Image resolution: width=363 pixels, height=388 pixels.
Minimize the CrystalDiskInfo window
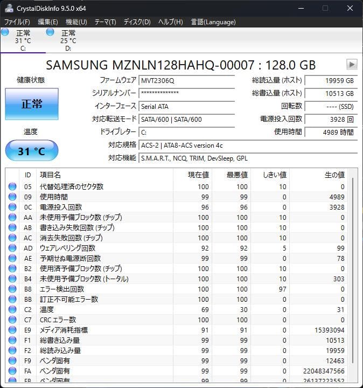301,8
